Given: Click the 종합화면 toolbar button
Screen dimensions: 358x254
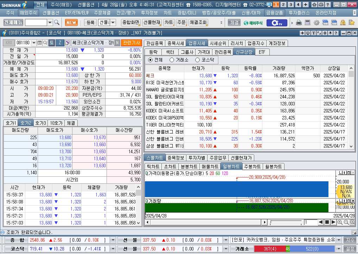Looking at the screenshot, I should click(x=130, y=22).
